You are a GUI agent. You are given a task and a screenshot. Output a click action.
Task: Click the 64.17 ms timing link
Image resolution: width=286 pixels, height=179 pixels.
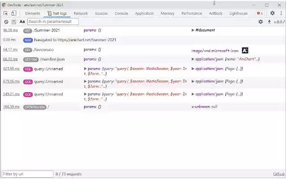coord(10,50)
